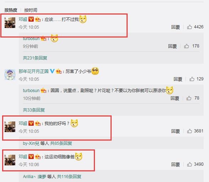This screenshot has height=182, width=209.
Task: Reply to 邓超's 应该……打不过我 comment
Action: (176, 27)
